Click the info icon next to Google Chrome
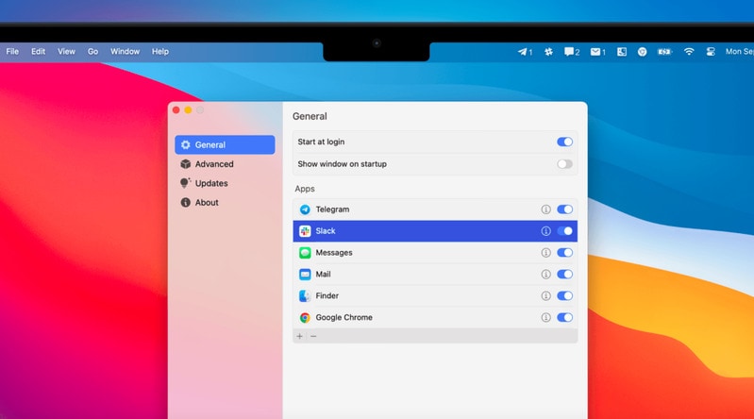Image resolution: width=754 pixels, height=419 pixels. pos(545,318)
